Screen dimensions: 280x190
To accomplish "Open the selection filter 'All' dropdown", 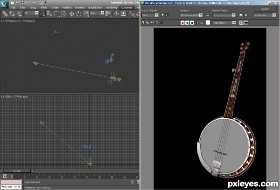I will (31, 13).
